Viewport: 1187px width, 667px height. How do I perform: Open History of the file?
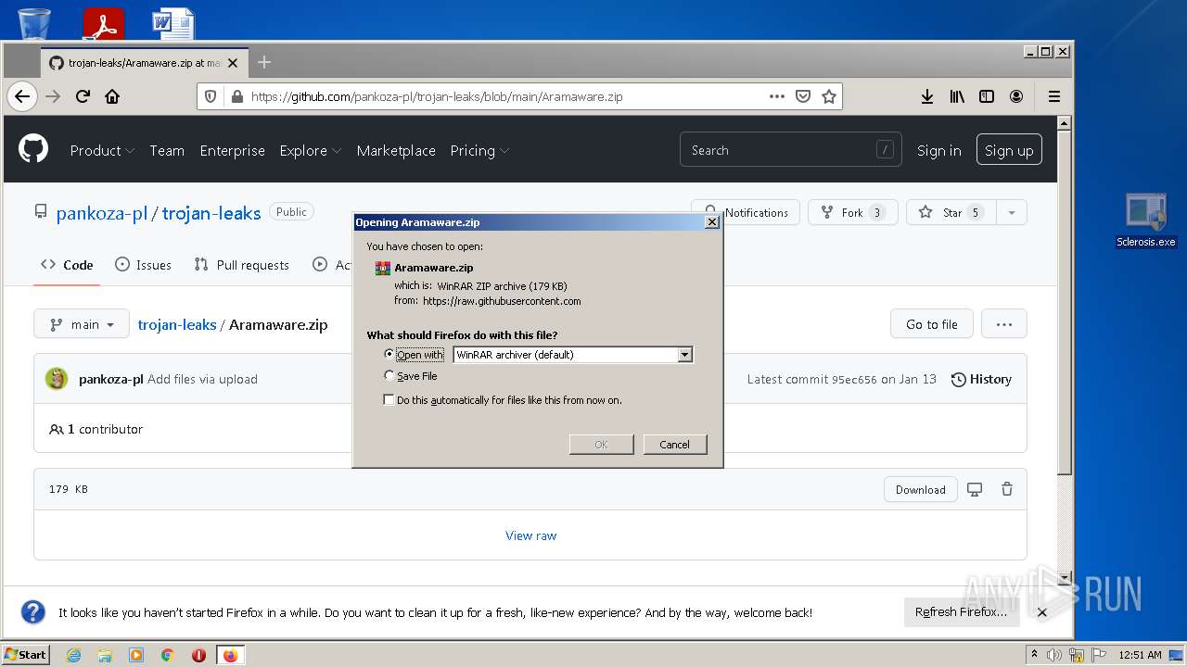[x=982, y=379]
